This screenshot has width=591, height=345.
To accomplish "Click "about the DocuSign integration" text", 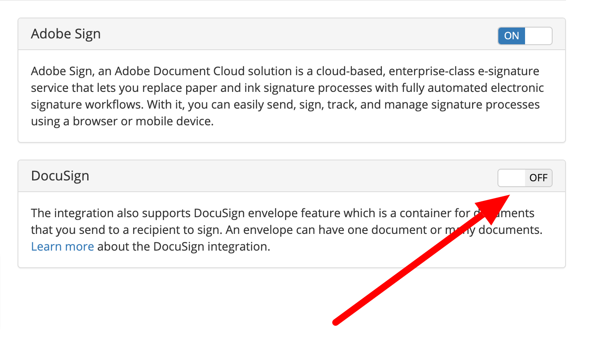I will pos(184,246).
